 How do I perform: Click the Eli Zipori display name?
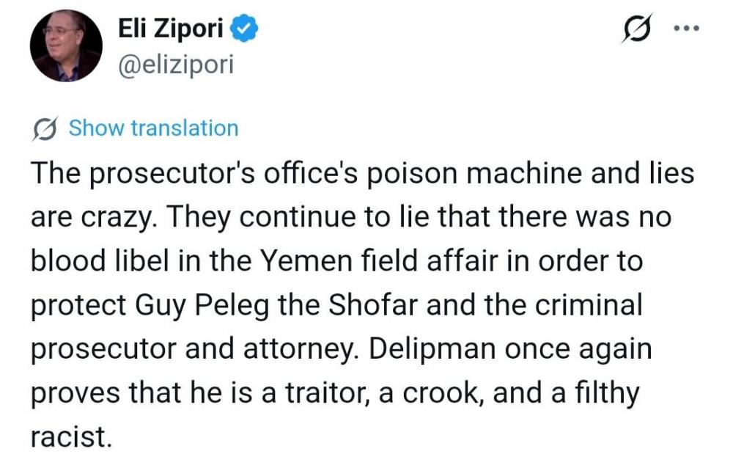172,29
